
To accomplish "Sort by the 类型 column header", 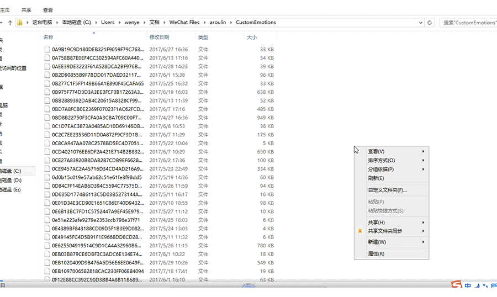I will pyautogui.click(x=203, y=37).
